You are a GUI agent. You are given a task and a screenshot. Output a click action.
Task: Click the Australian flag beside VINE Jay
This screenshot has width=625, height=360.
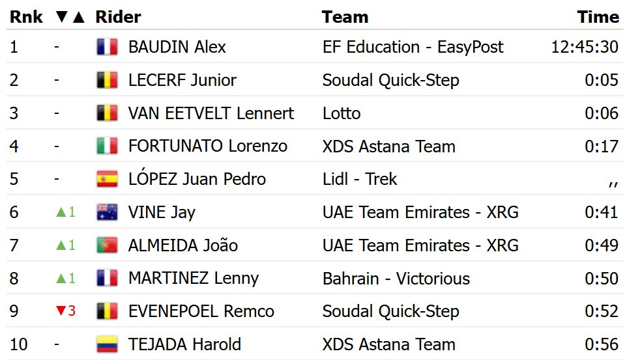pyautogui.click(x=107, y=212)
